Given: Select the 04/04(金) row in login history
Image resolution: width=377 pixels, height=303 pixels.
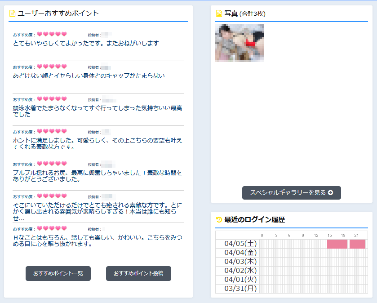Looking at the screenshot, I should tap(240, 253).
